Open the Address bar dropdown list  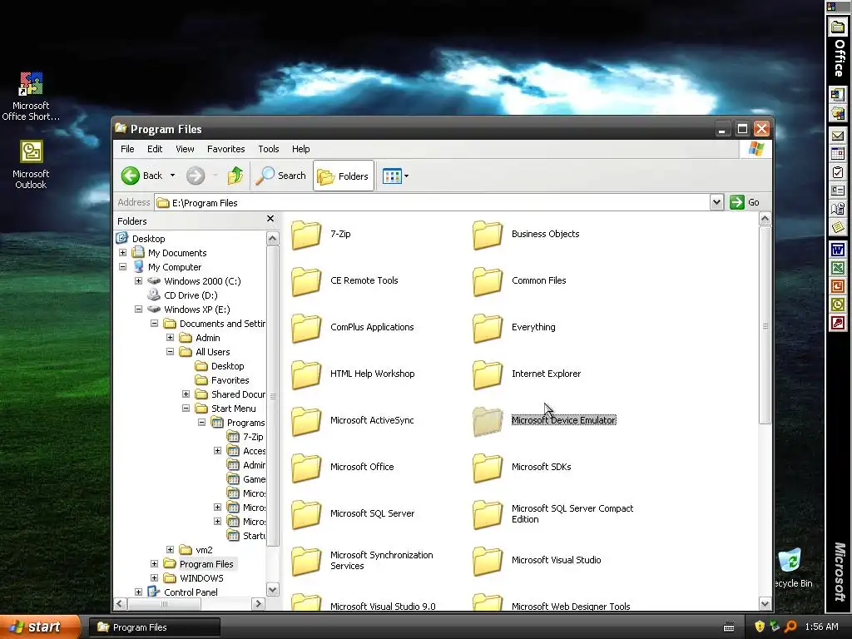pyautogui.click(x=716, y=202)
